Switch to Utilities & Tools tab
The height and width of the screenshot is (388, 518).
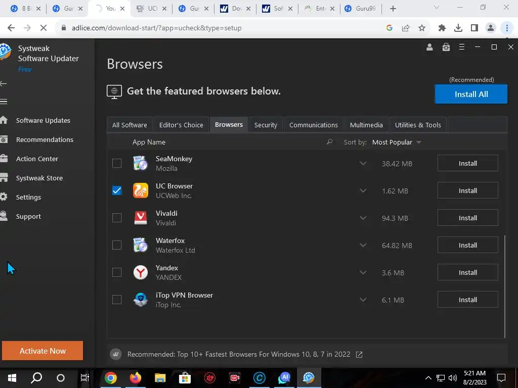pos(418,125)
